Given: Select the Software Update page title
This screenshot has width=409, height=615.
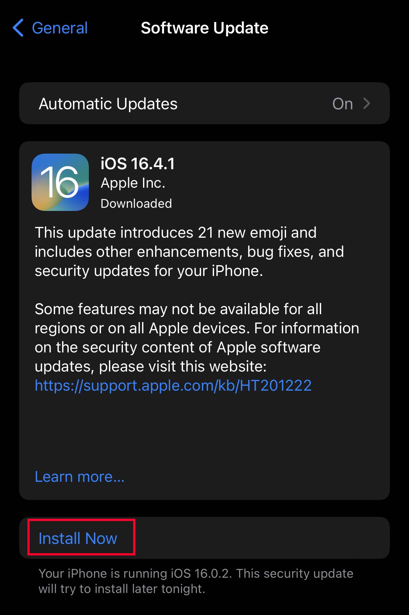Looking at the screenshot, I should 204,28.
